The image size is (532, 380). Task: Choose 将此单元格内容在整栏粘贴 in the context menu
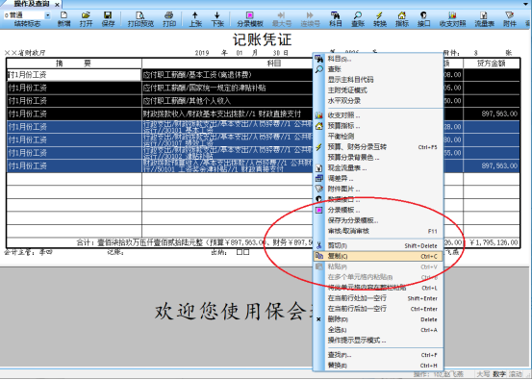(x=379, y=288)
